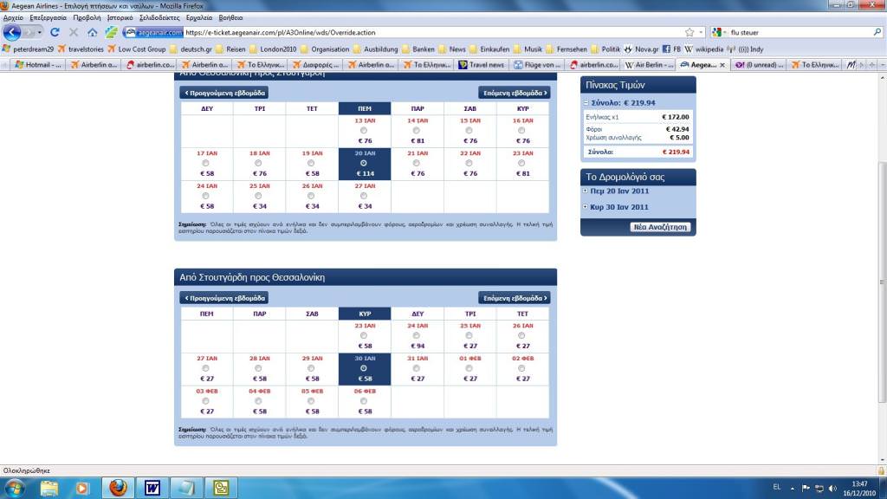The image size is (887, 499).
Task: Select the 25 ΙΑΝ outbound flight for €34
Action: [259, 196]
